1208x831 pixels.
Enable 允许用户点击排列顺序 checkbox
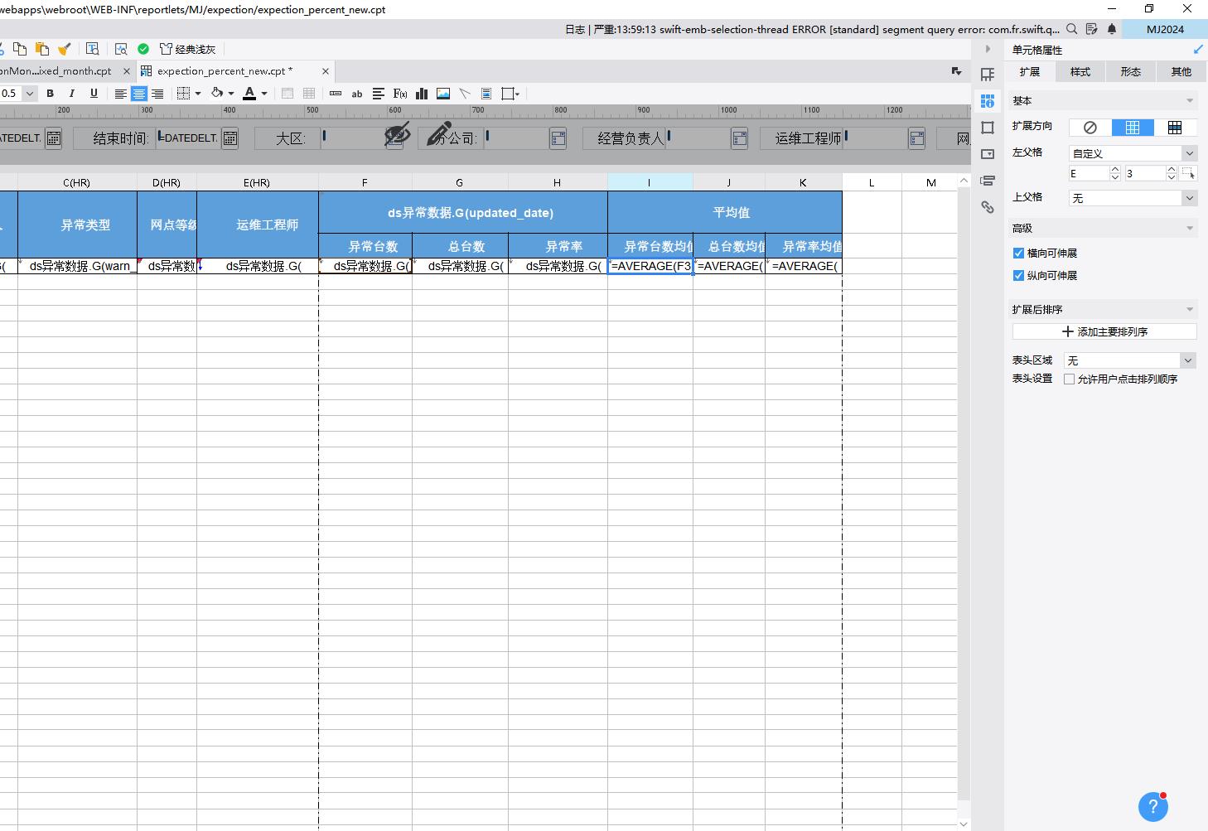pyautogui.click(x=1069, y=379)
